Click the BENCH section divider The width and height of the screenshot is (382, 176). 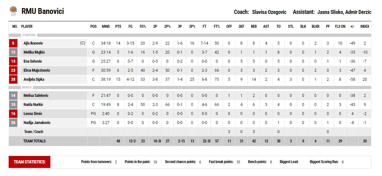190,87
